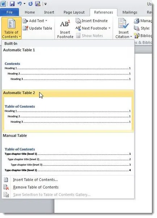Switch to the Page Layout tab
157x218 pixels.
click(74, 12)
